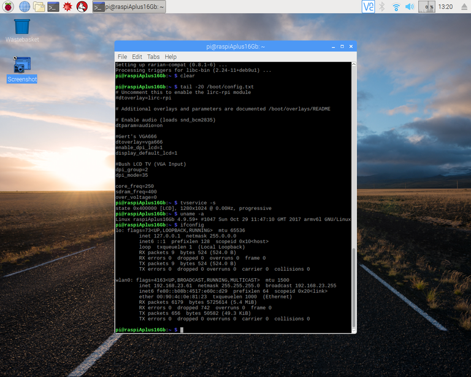
Task: Minimize the terminal window
Action: tap(333, 47)
